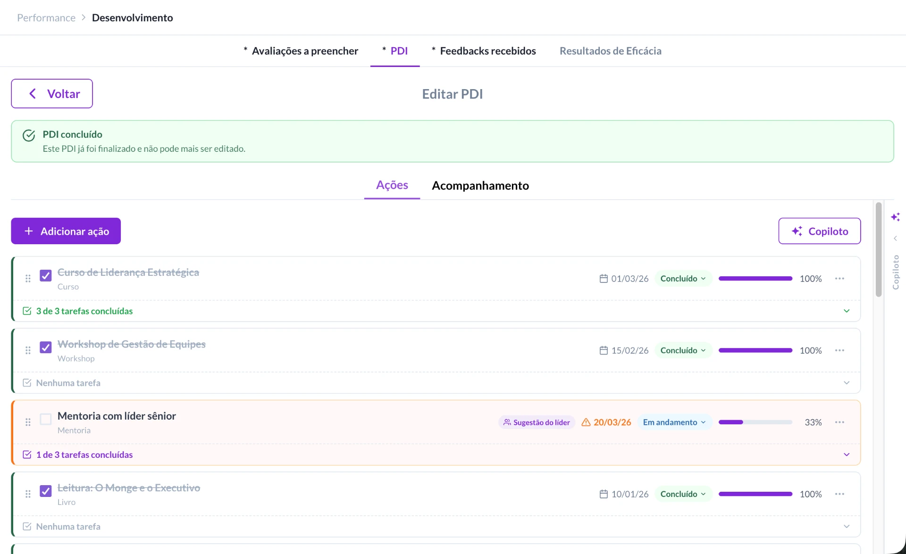Click the 3 de 3 tarefas concluídas text
This screenshot has height=554, width=906.
(84, 311)
